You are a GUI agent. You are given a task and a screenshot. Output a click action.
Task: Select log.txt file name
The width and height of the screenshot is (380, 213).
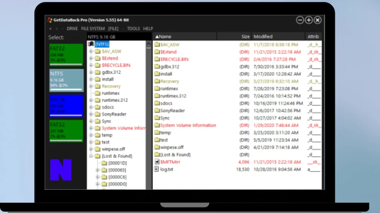click(x=167, y=169)
